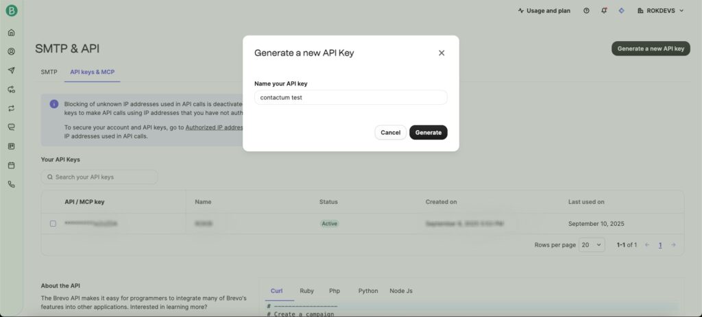The width and height of the screenshot is (702, 317).
Task: Go to next page of API keys
Action: 673,244
